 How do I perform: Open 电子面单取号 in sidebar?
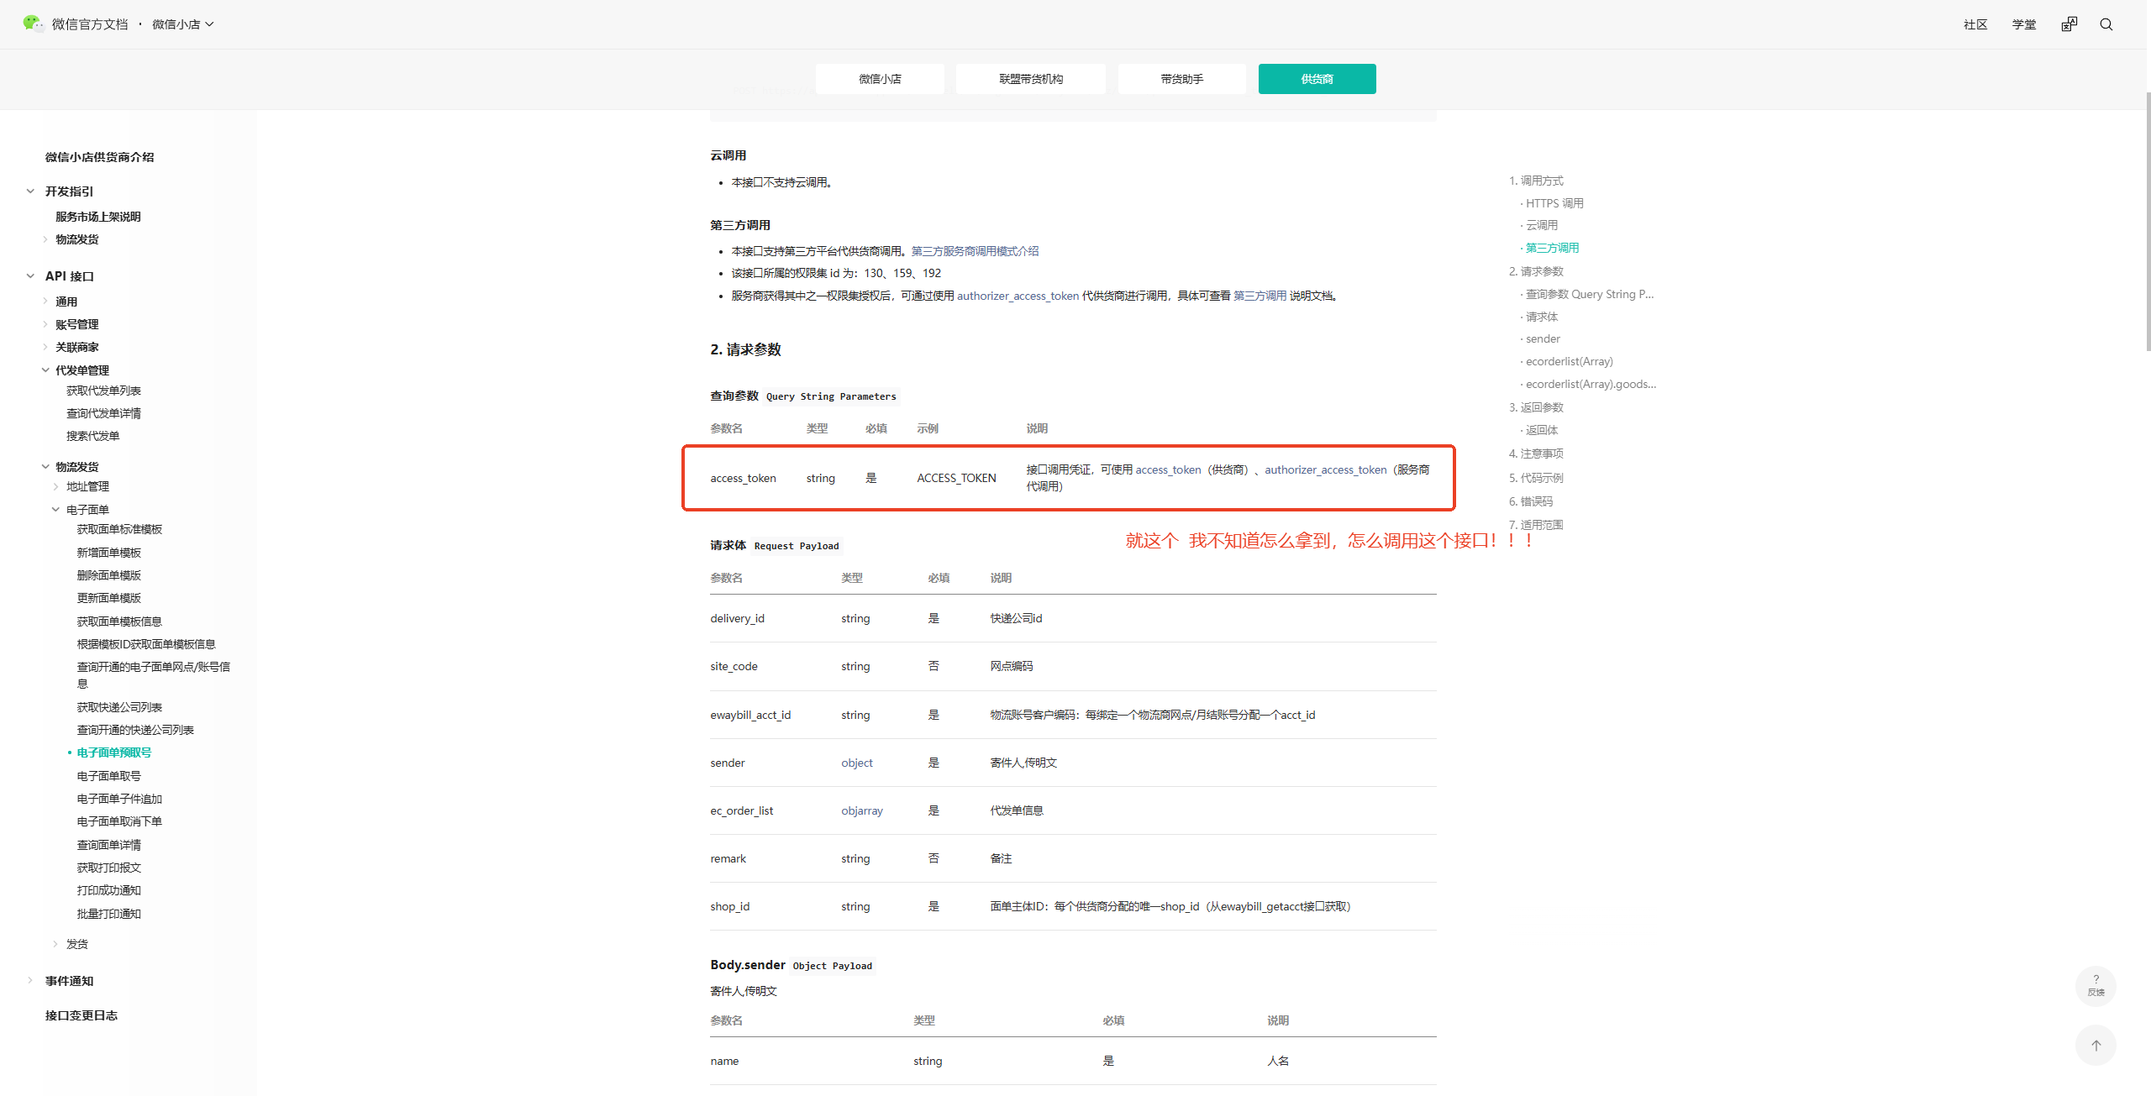109,776
